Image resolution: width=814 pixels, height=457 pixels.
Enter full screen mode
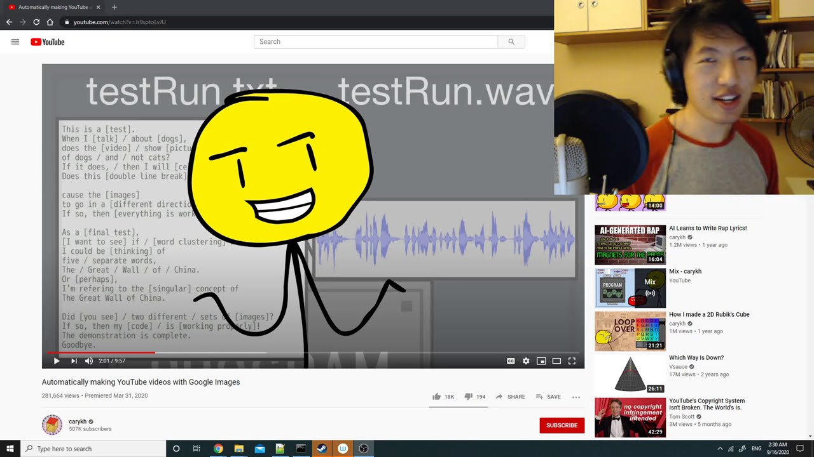[572, 361]
